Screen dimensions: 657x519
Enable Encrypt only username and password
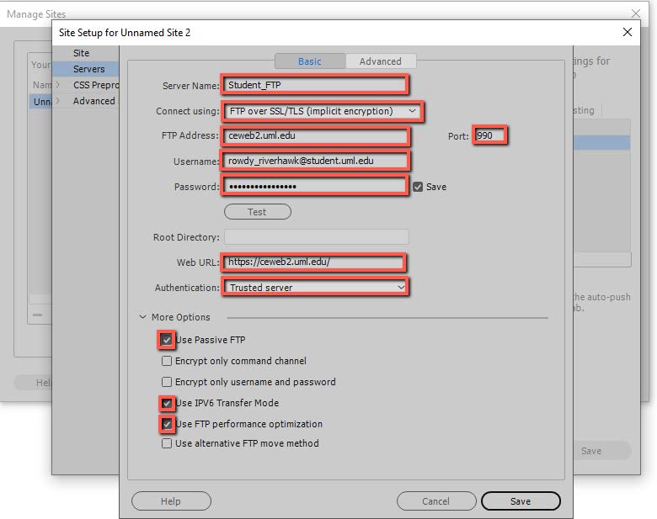(x=167, y=382)
